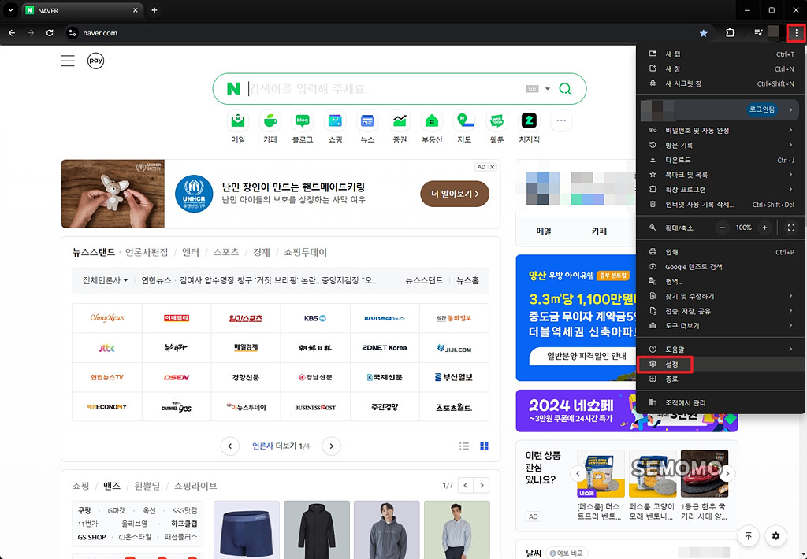Open a new tab with the plus button
807x559 pixels.
[x=154, y=10]
